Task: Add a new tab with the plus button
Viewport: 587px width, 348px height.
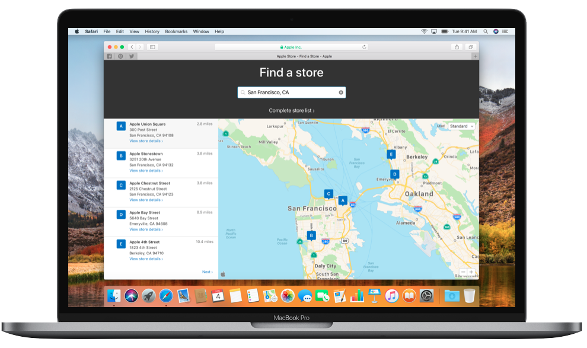Action: click(x=475, y=56)
